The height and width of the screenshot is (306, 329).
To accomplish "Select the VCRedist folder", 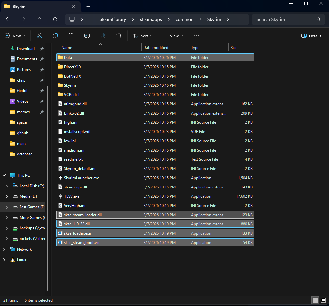I will click(x=155, y=95).
